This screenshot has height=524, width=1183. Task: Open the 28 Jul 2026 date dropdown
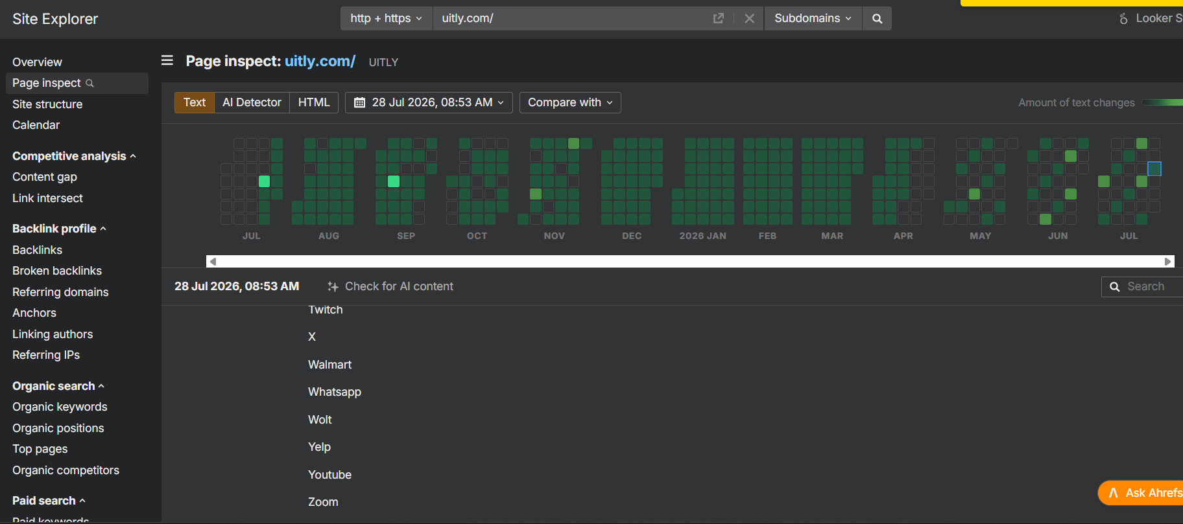pyautogui.click(x=429, y=102)
